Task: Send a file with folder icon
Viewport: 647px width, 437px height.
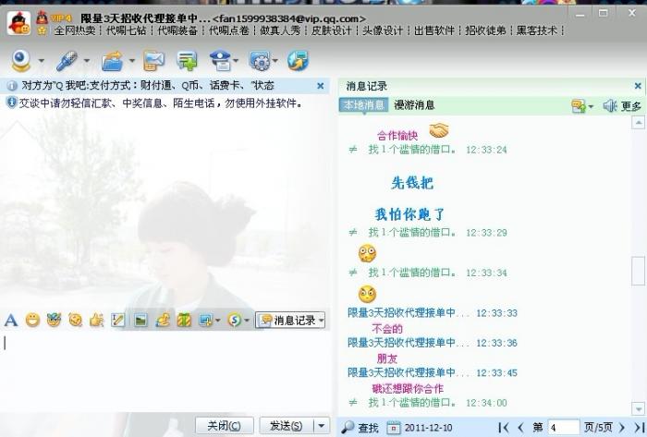Action: [113, 61]
